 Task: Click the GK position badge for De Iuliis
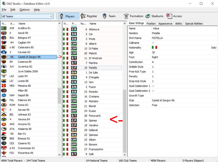point(74,72)
